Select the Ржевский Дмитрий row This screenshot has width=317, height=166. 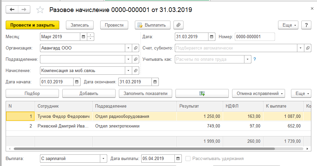63,126
